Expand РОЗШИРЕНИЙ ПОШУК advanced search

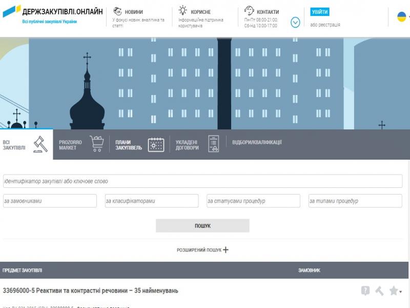(202, 250)
